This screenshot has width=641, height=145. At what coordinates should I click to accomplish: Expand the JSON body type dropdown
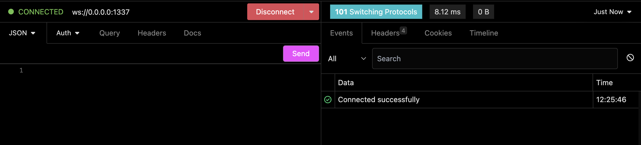22,33
